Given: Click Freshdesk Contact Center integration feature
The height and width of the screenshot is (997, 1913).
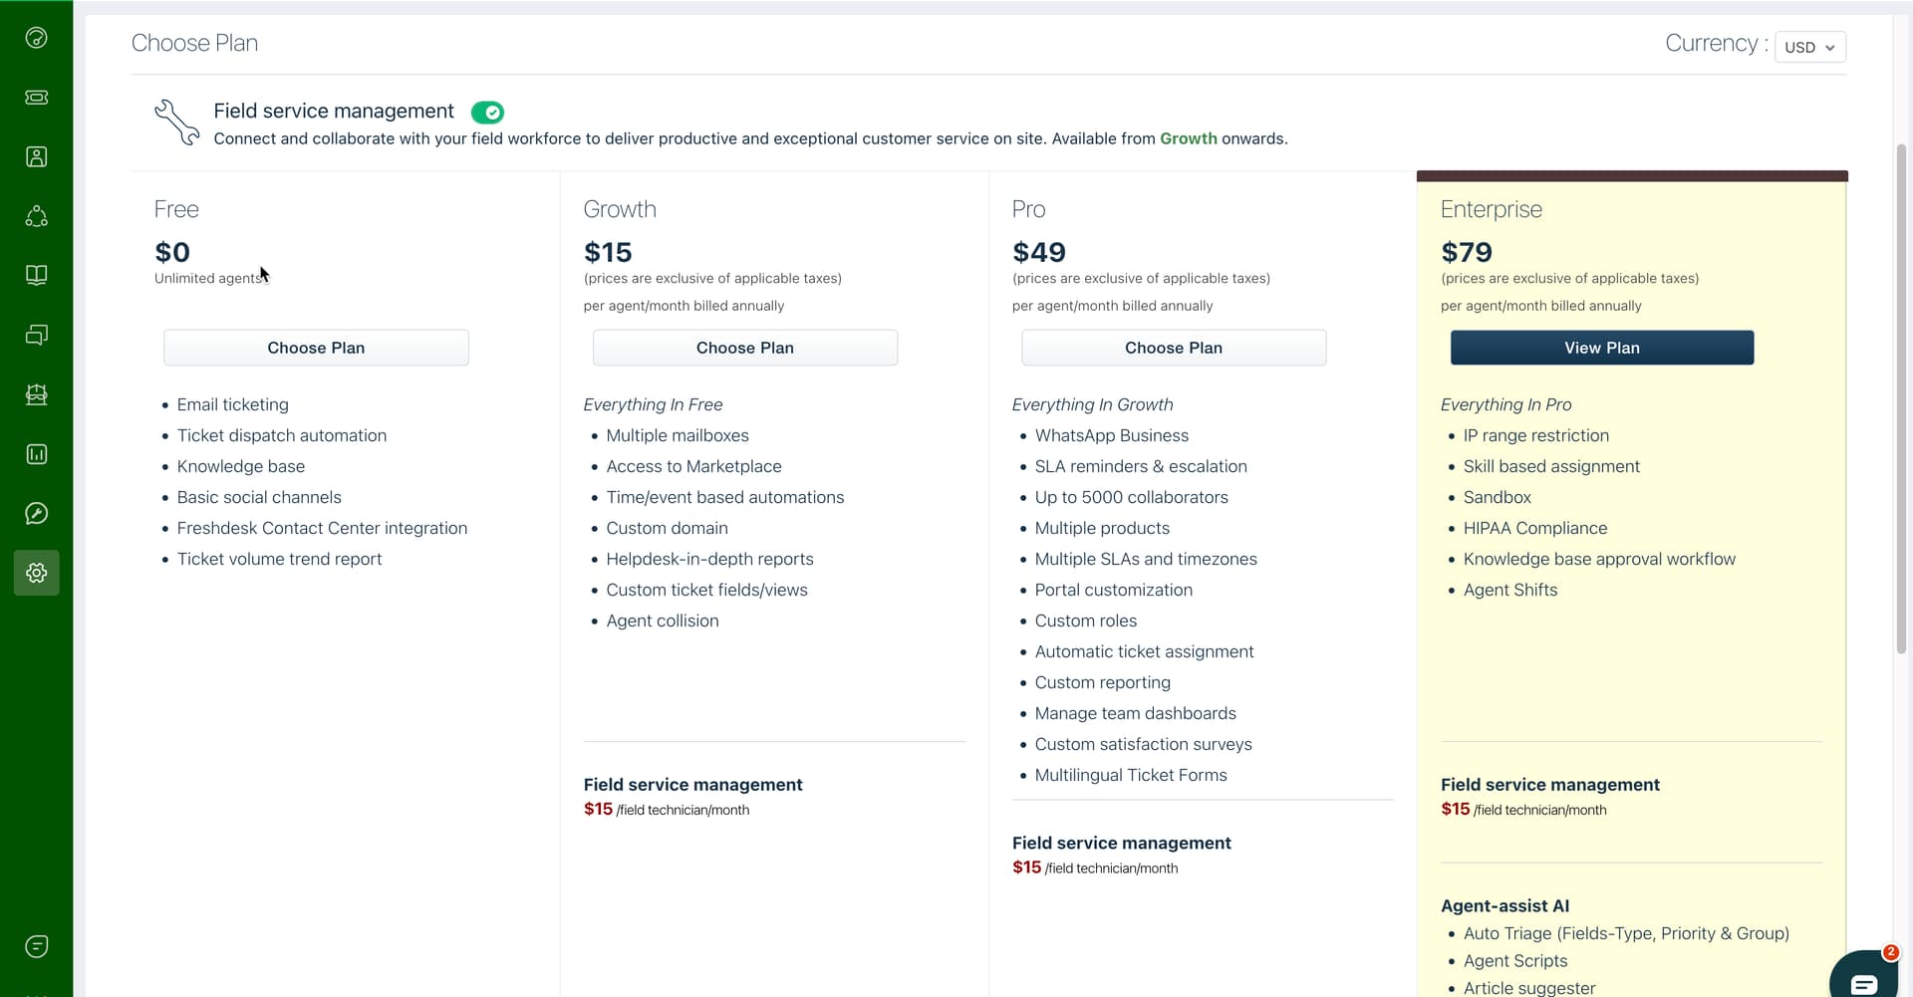Looking at the screenshot, I should pos(322,528).
